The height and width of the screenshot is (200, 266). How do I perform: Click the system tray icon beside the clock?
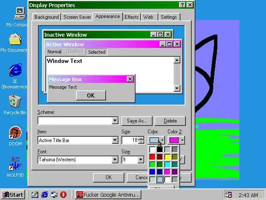[x=228, y=195]
